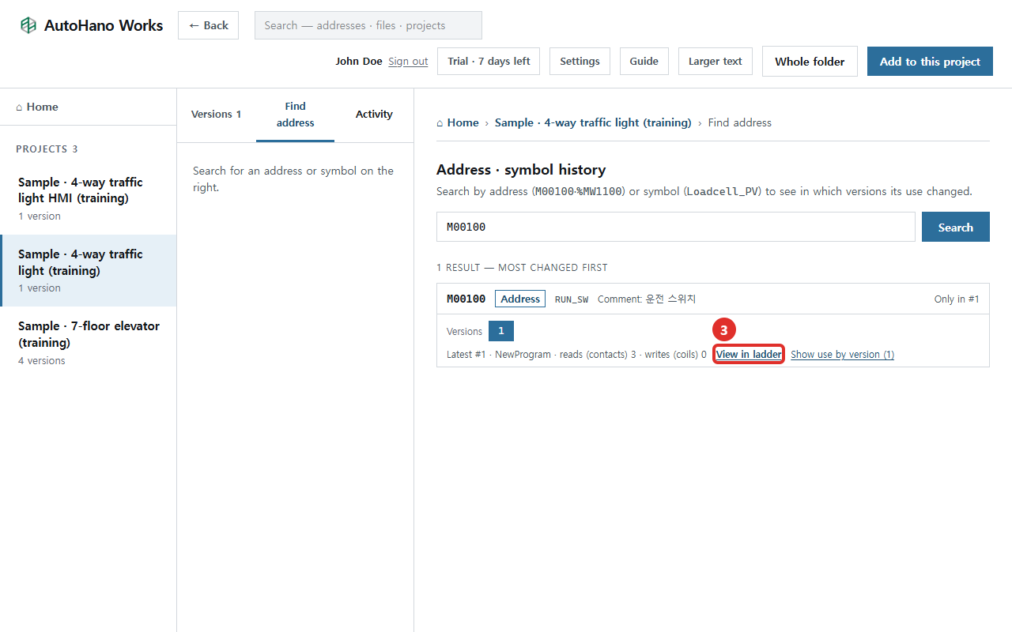Screen dimensions: 1012x632
Task: Switch to the Find address tab
Action: pyautogui.click(x=295, y=115)
